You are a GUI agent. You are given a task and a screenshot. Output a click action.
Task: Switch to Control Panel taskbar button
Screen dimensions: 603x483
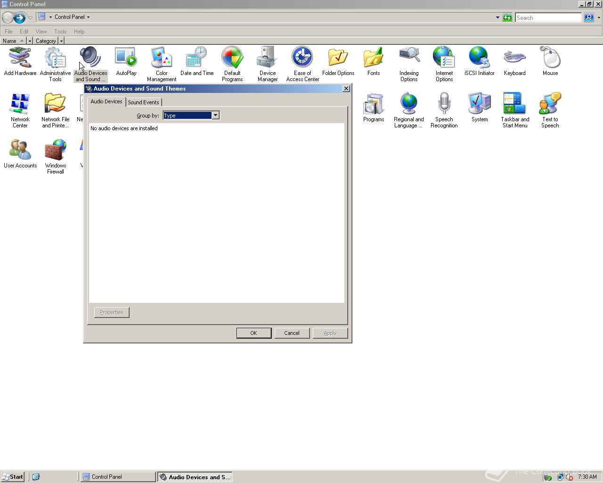click(x=118, y=477)
